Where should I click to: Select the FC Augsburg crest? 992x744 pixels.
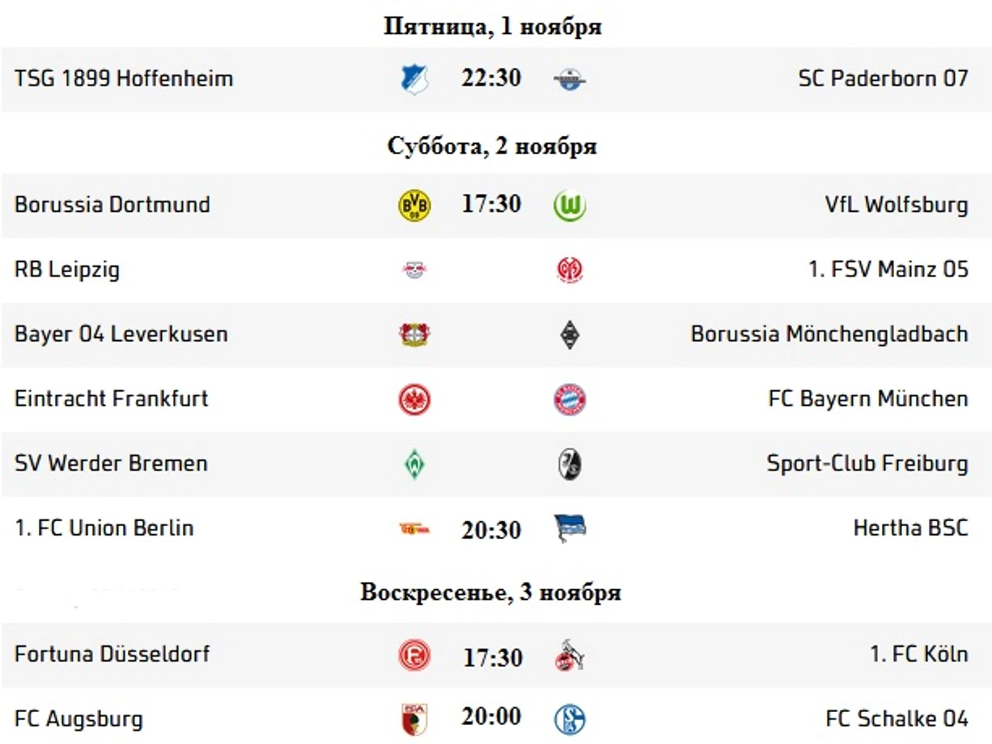pyautogui.click(x=414, y=720)
